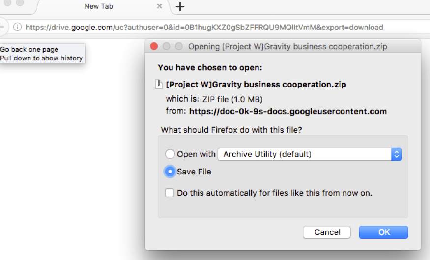Click the googleusercontent.com source address text

[x=288, y=111]
